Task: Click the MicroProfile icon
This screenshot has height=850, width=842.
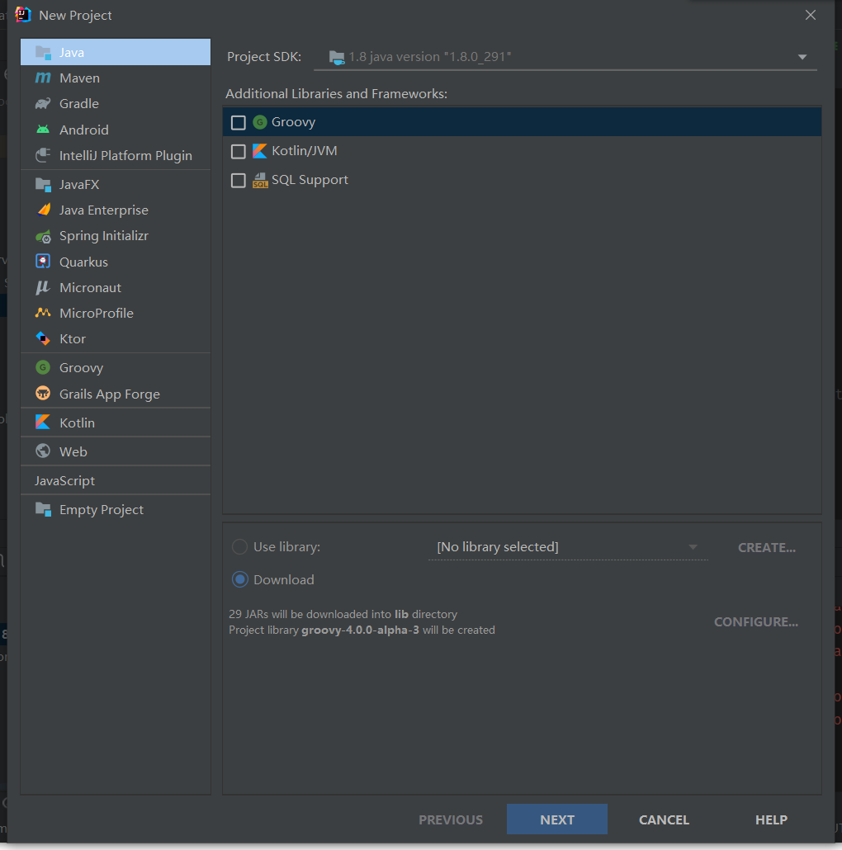Action: [43, 313]
